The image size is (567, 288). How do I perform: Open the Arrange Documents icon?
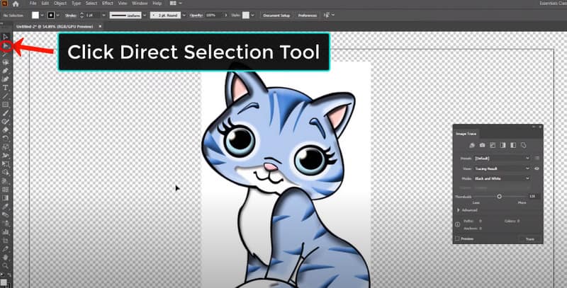pos(174,4)
